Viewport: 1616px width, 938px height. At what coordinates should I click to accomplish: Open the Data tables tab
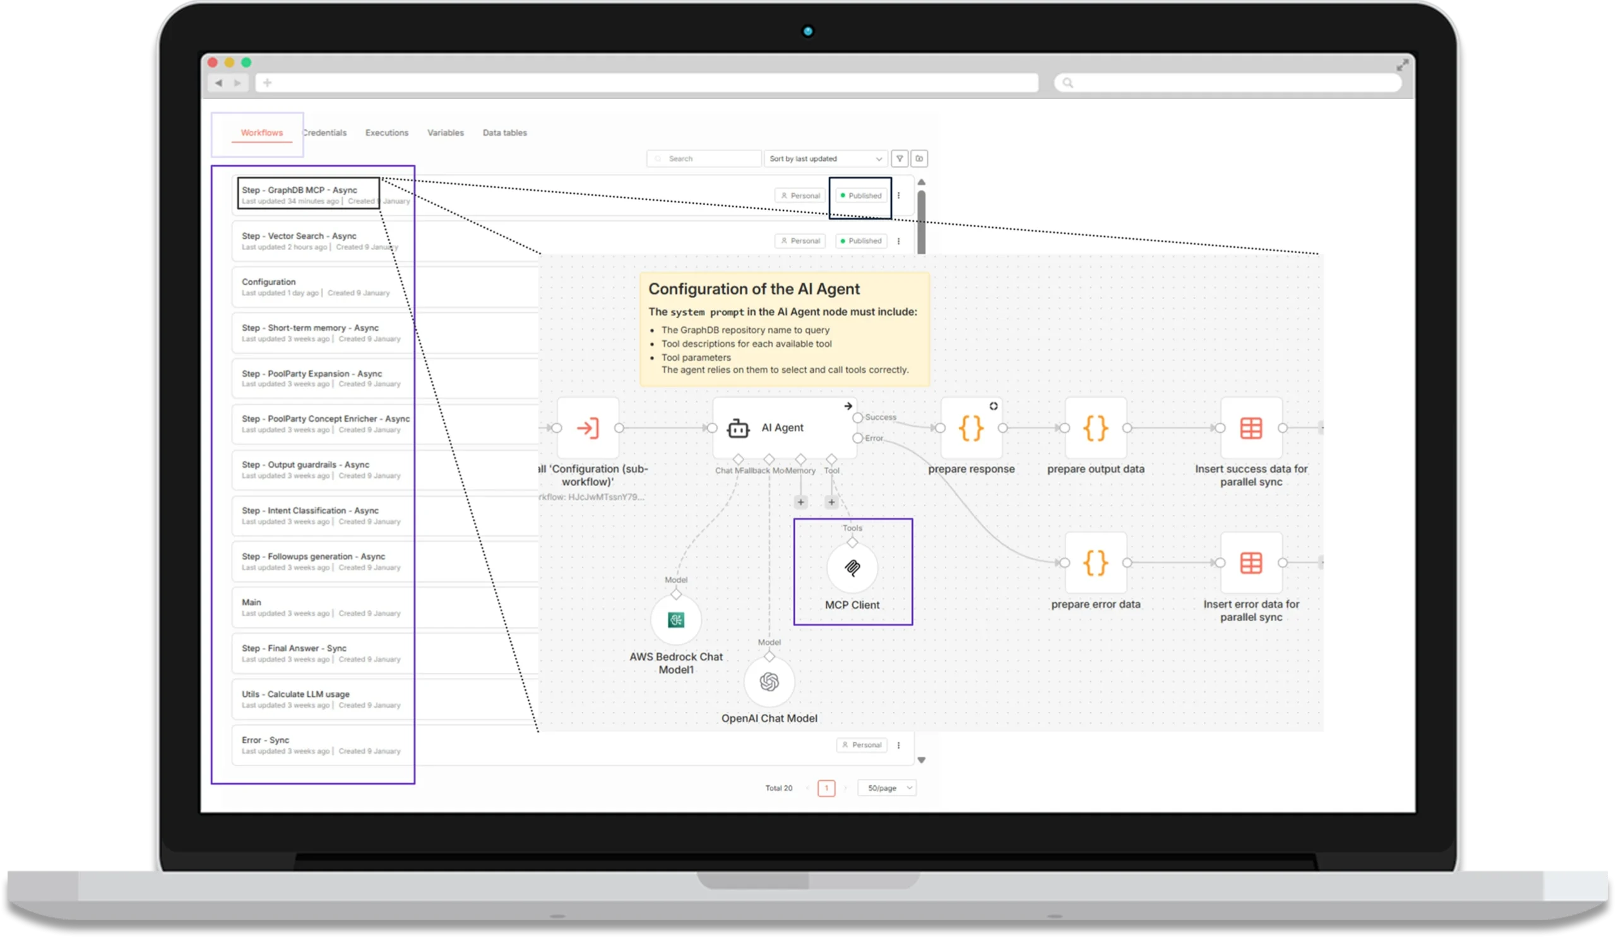(504, 133)
